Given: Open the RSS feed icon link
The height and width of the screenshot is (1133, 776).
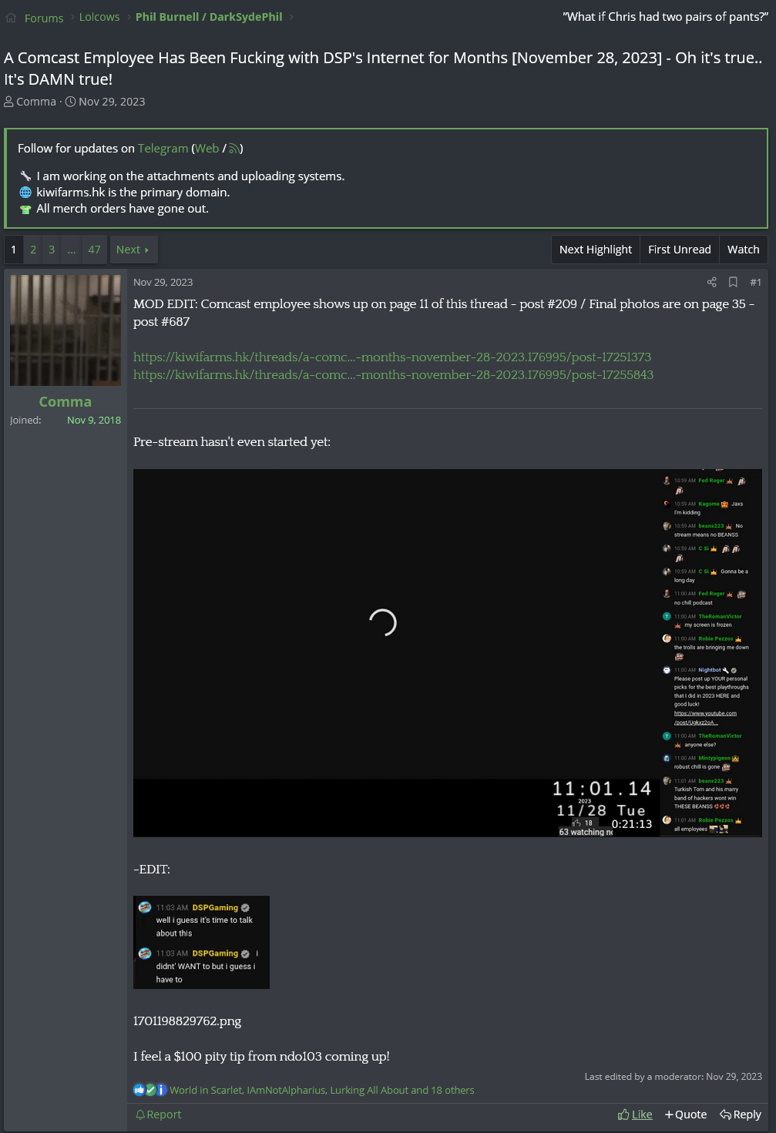Looking at the screenshot, I should (x=234, y=149).
